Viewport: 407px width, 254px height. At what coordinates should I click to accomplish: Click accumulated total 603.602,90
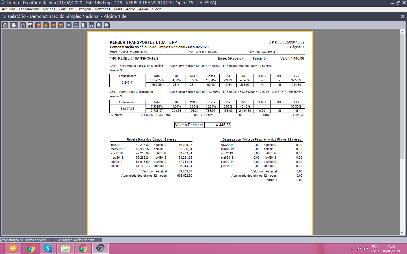point(185,176)
